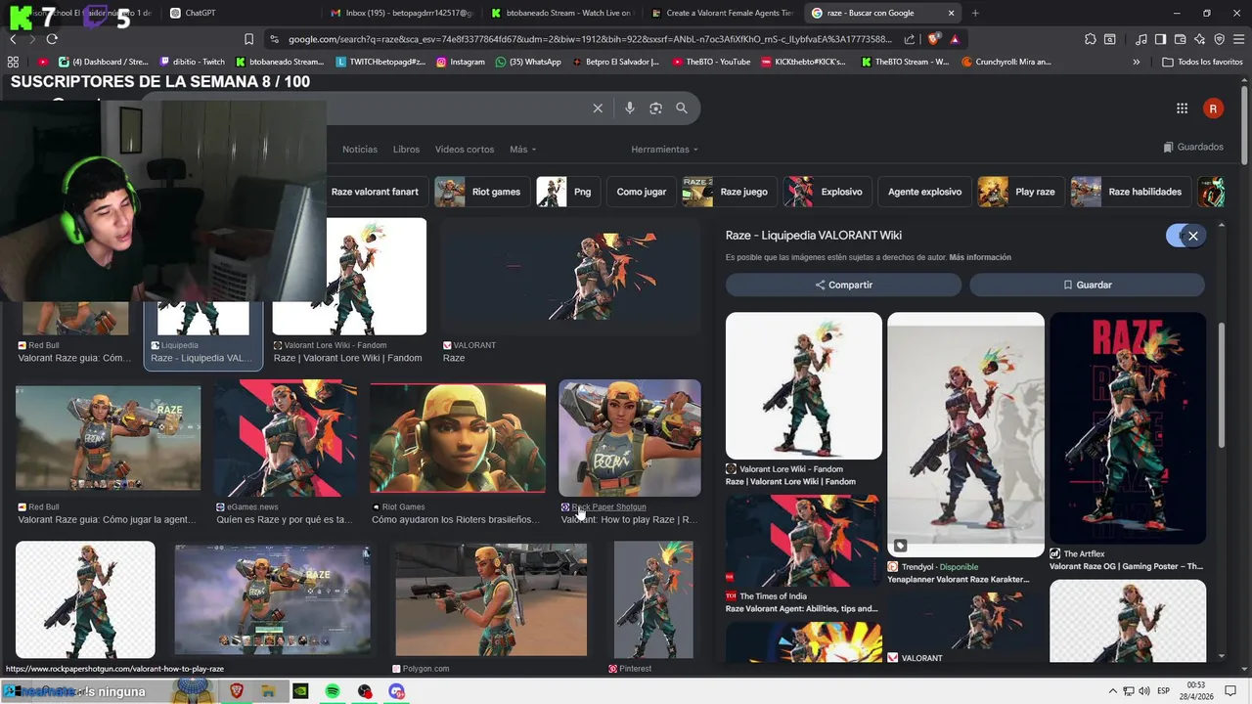The image size is (1252, 704).
Task: Clear the Google search box with the X
Action: pyautogui.click(x=598, y=109)
